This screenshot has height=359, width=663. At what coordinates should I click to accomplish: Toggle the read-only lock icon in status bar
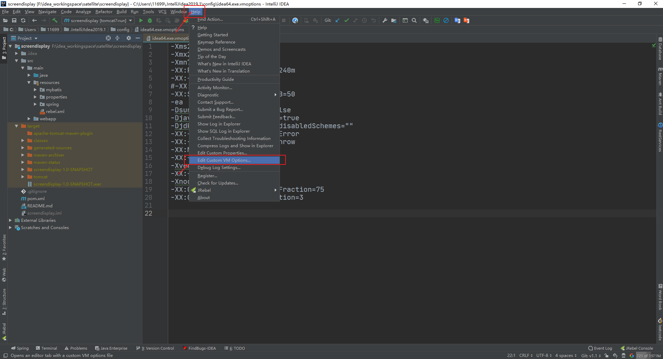click(606, 356)
